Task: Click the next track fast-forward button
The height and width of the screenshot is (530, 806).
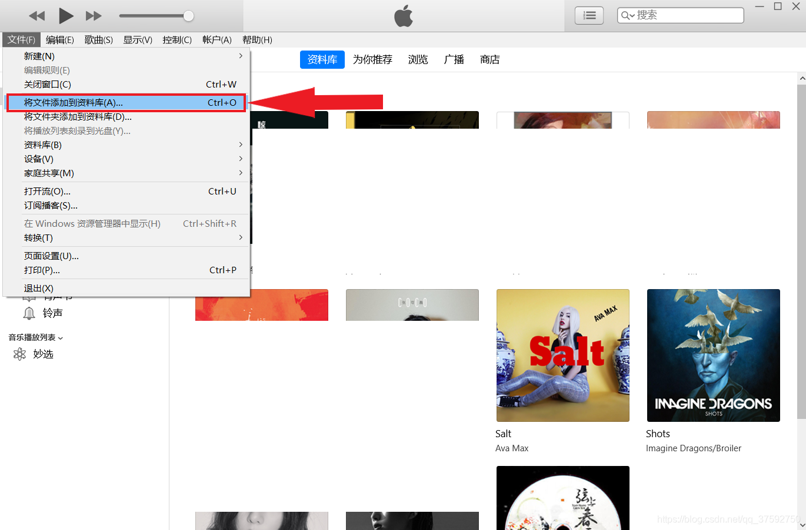Action: 94,16
